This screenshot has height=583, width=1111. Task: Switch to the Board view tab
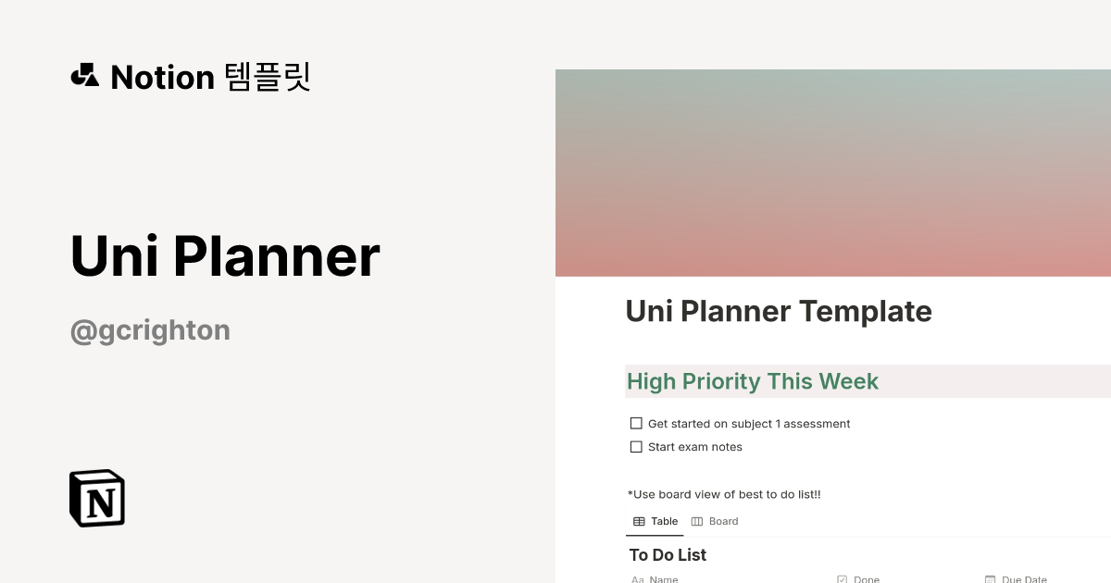pos(715,521)
